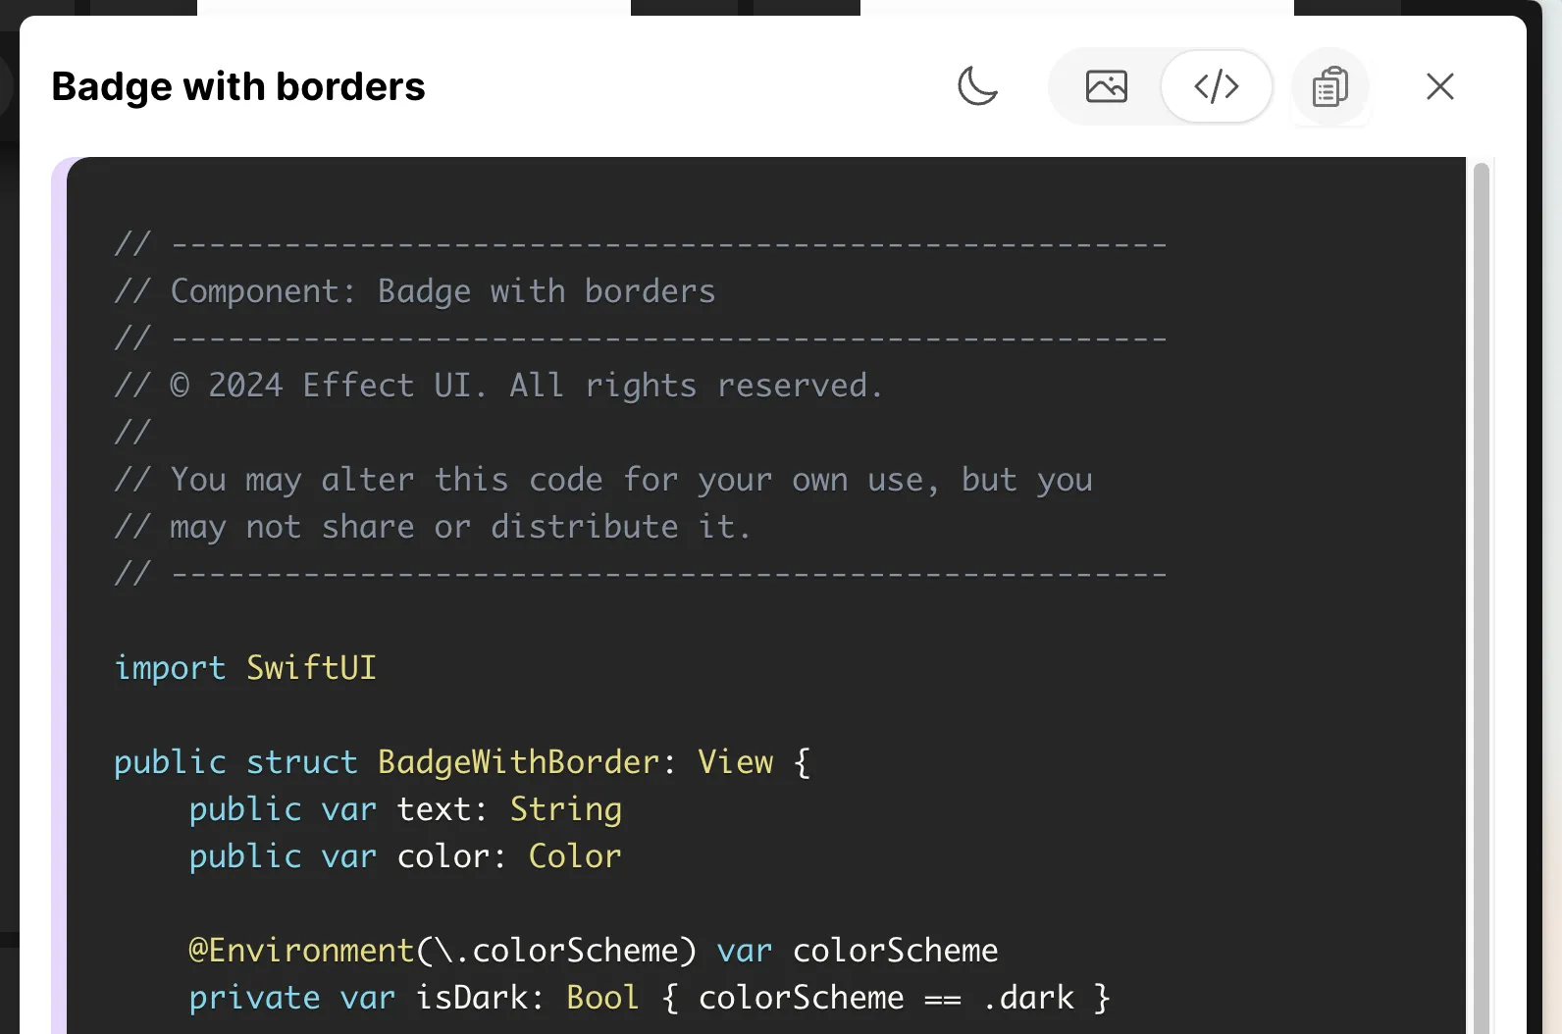Click the '@Environment(\.colorScheme) var colorScheme' line
This screenshot has width=1562, height=1034.
coord(594,951)
